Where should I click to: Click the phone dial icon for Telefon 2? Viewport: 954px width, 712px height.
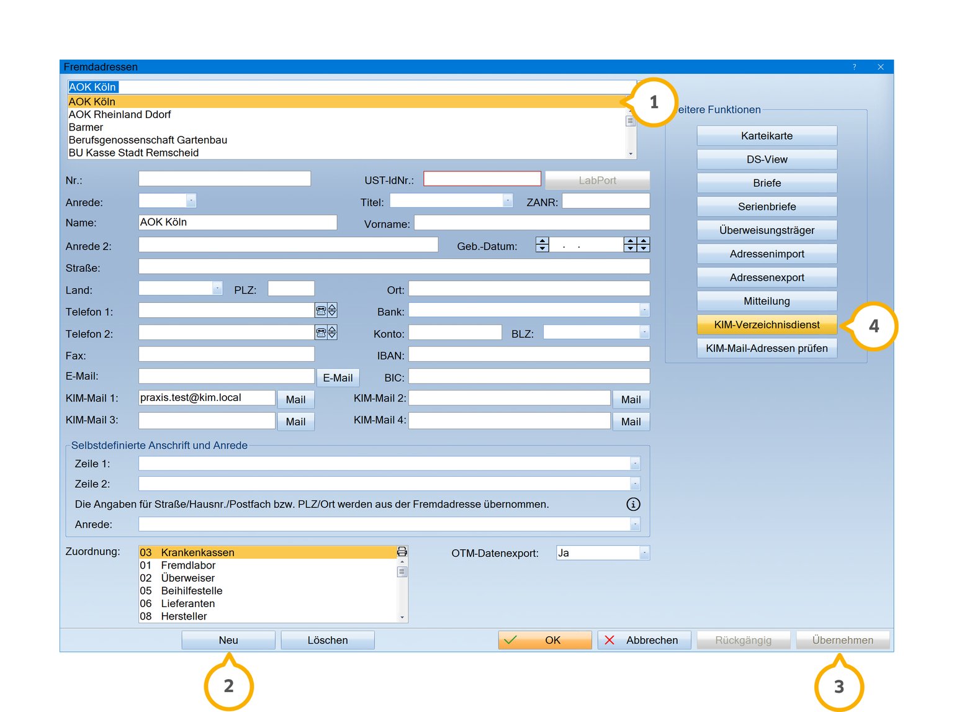(x=321, y=333)
